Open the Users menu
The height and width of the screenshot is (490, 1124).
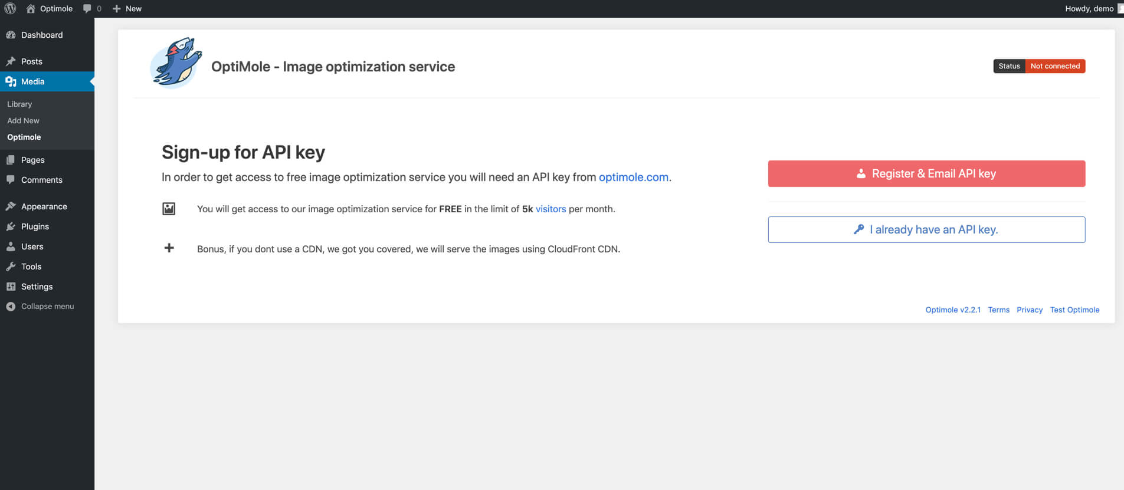47,246
